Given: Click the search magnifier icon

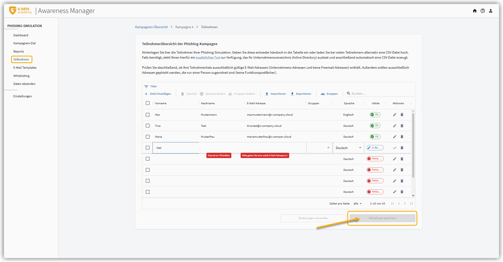Looking at the screenshot, I should [x=348, y=93].
